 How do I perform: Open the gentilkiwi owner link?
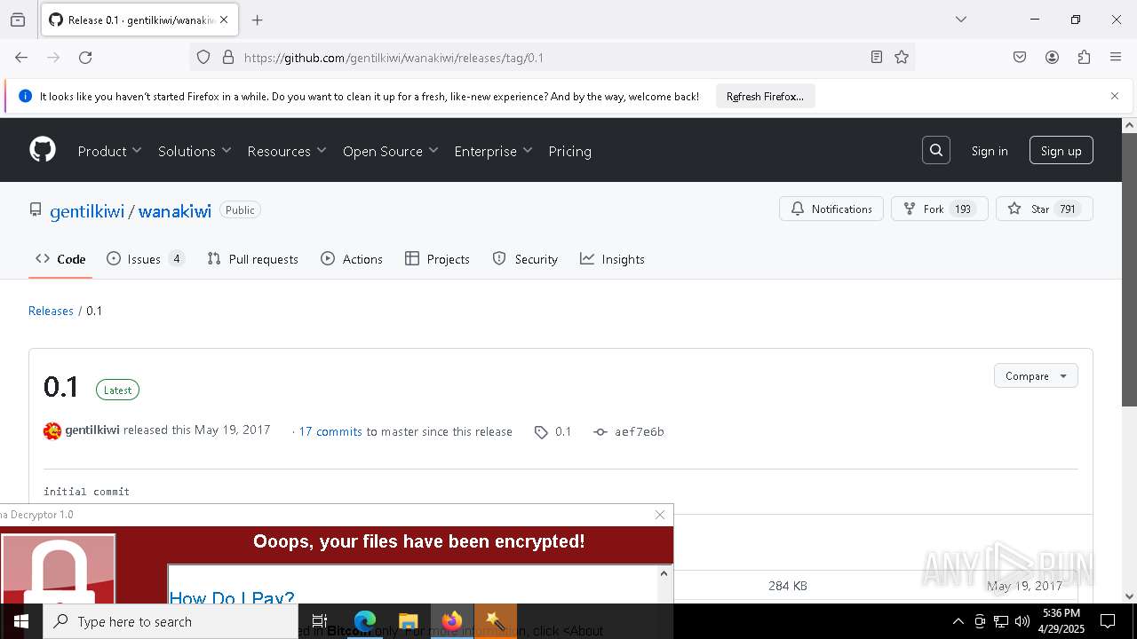[87, 210]
